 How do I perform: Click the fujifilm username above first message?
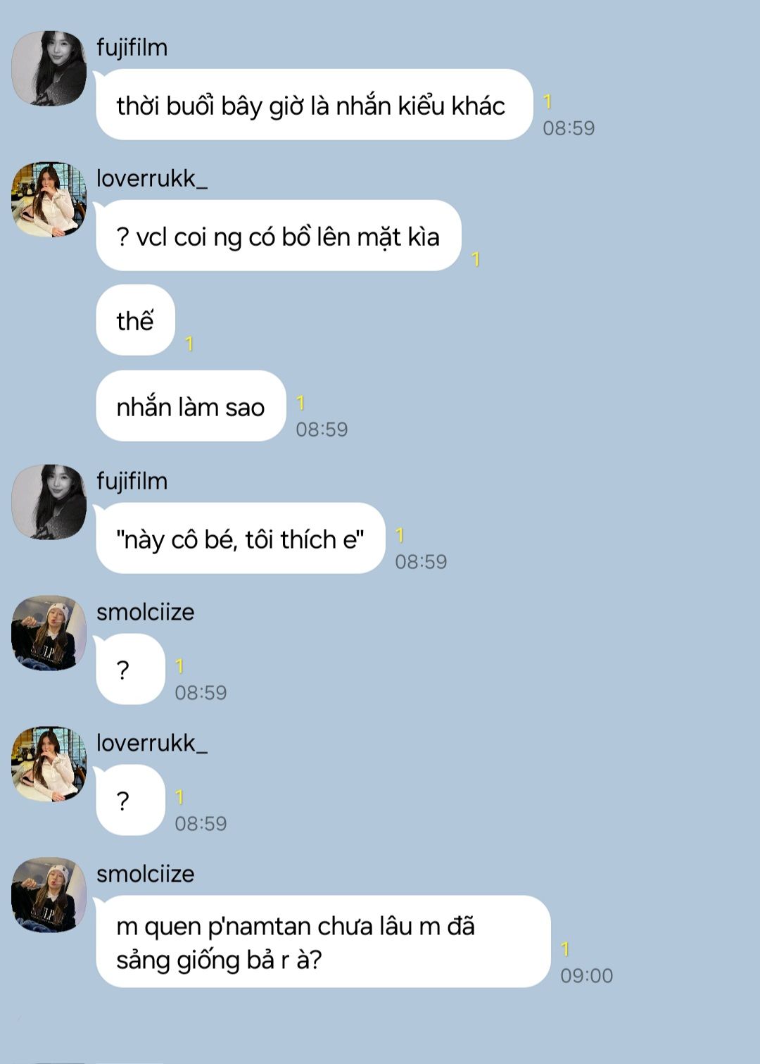(132, 48)
